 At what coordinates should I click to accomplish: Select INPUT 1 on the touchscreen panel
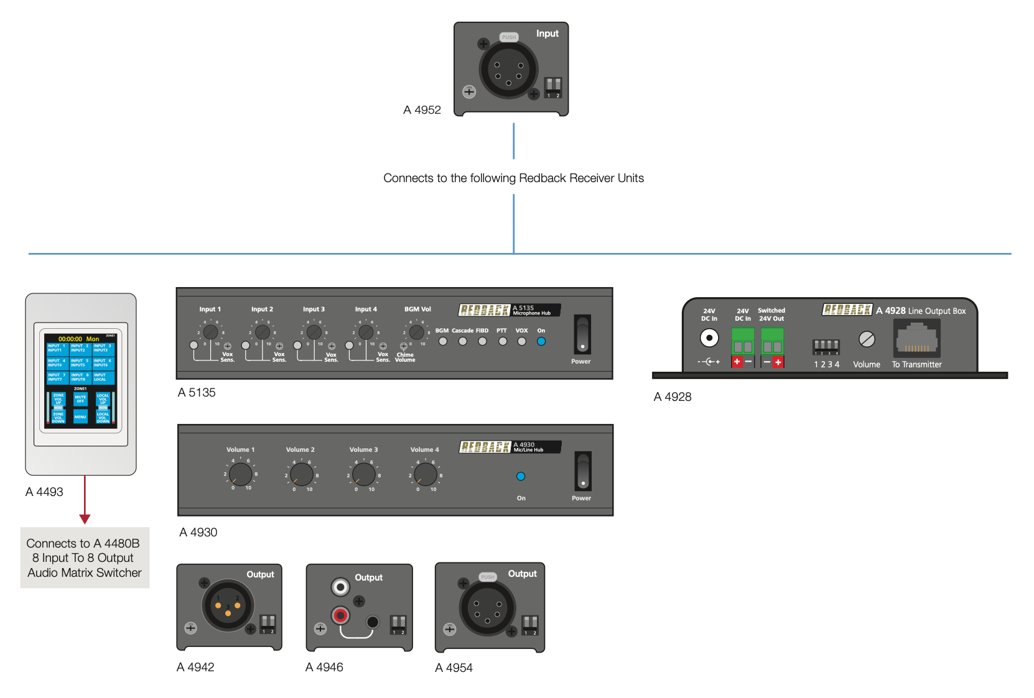point(56,348)
